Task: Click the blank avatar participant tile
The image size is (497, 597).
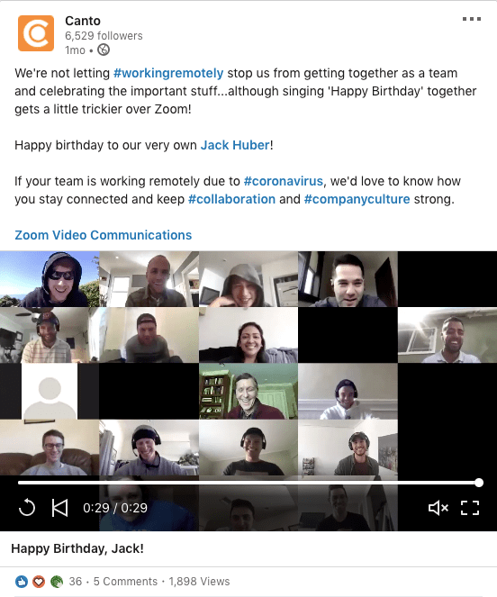Action: click(50, 391)
